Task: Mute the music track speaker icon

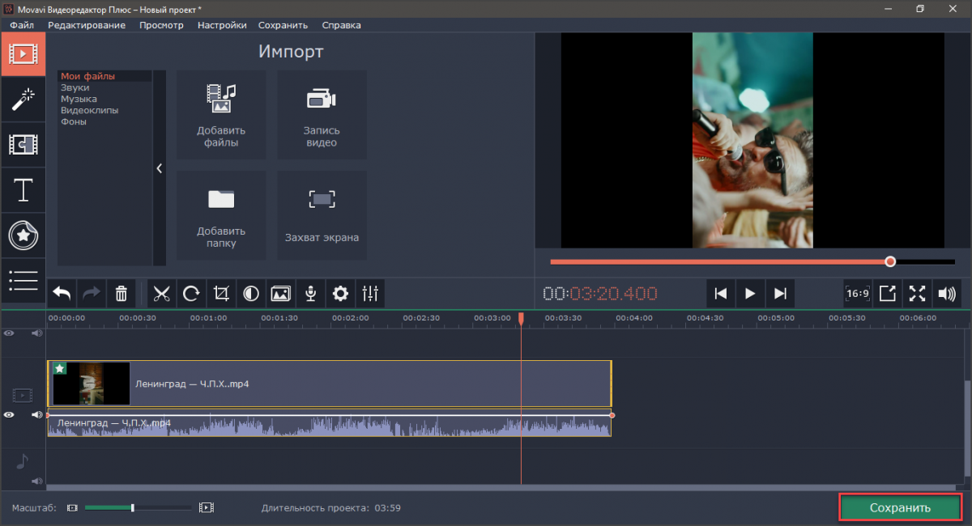Action: click(x=36, y=481)
